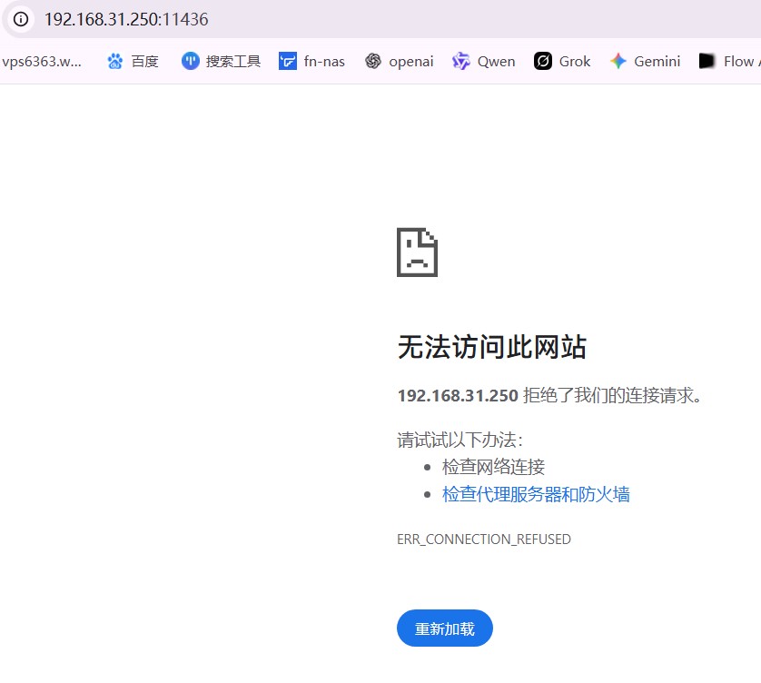Click the sad page error icon
Image resolution: width=761 pixels, height=683 pixels.
point(418,253)
